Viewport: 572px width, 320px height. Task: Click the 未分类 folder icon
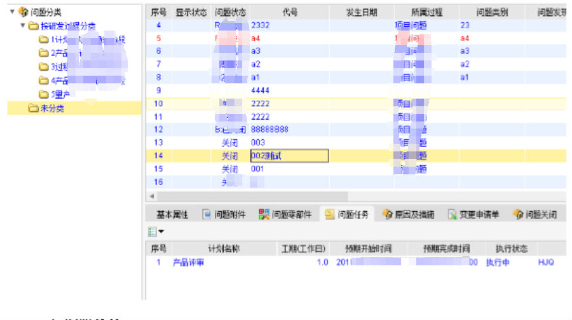click(33, 108)
